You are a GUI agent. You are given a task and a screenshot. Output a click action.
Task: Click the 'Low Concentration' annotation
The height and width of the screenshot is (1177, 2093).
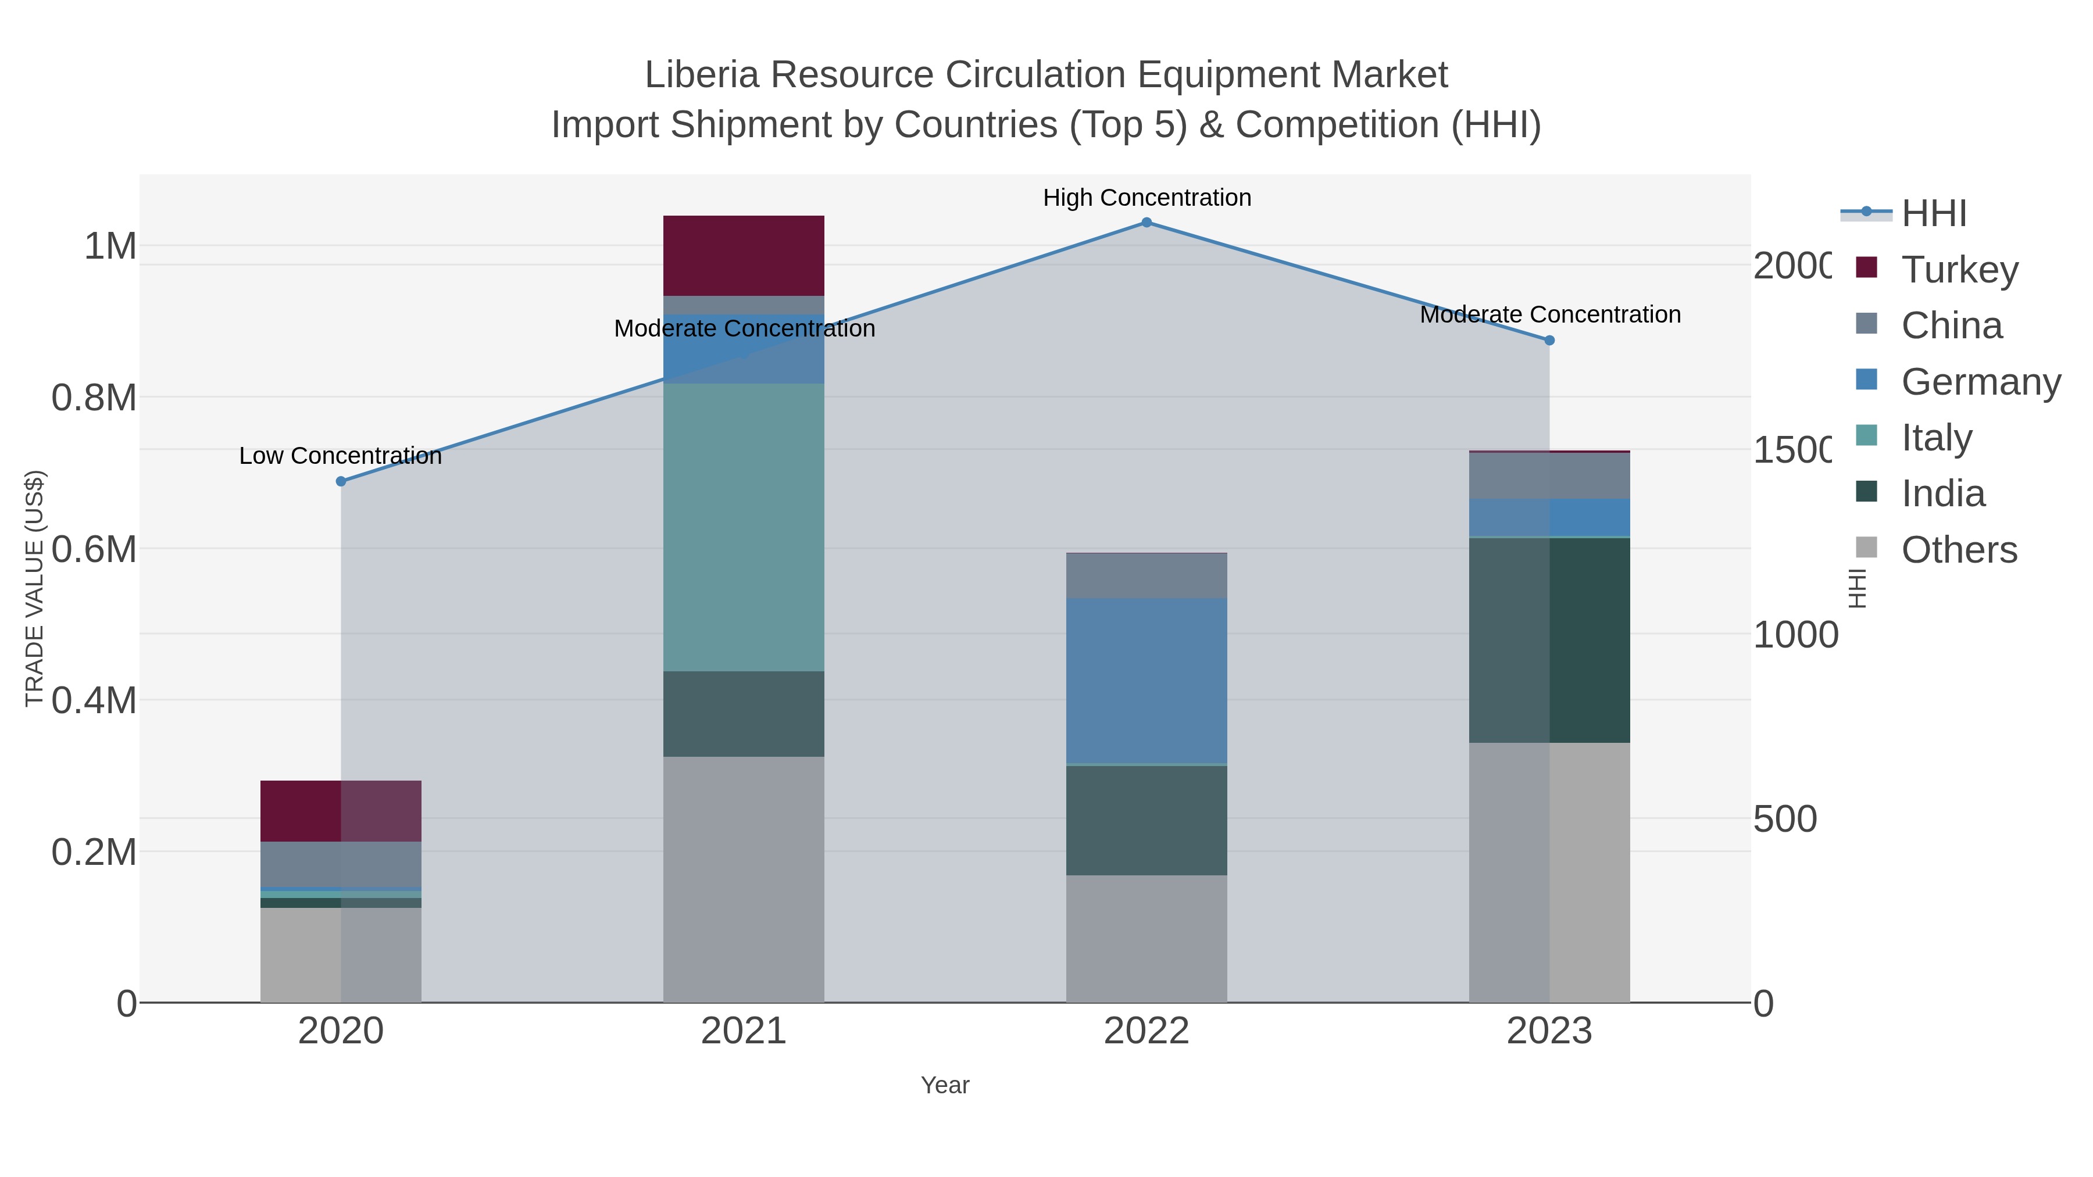point(341,456)
